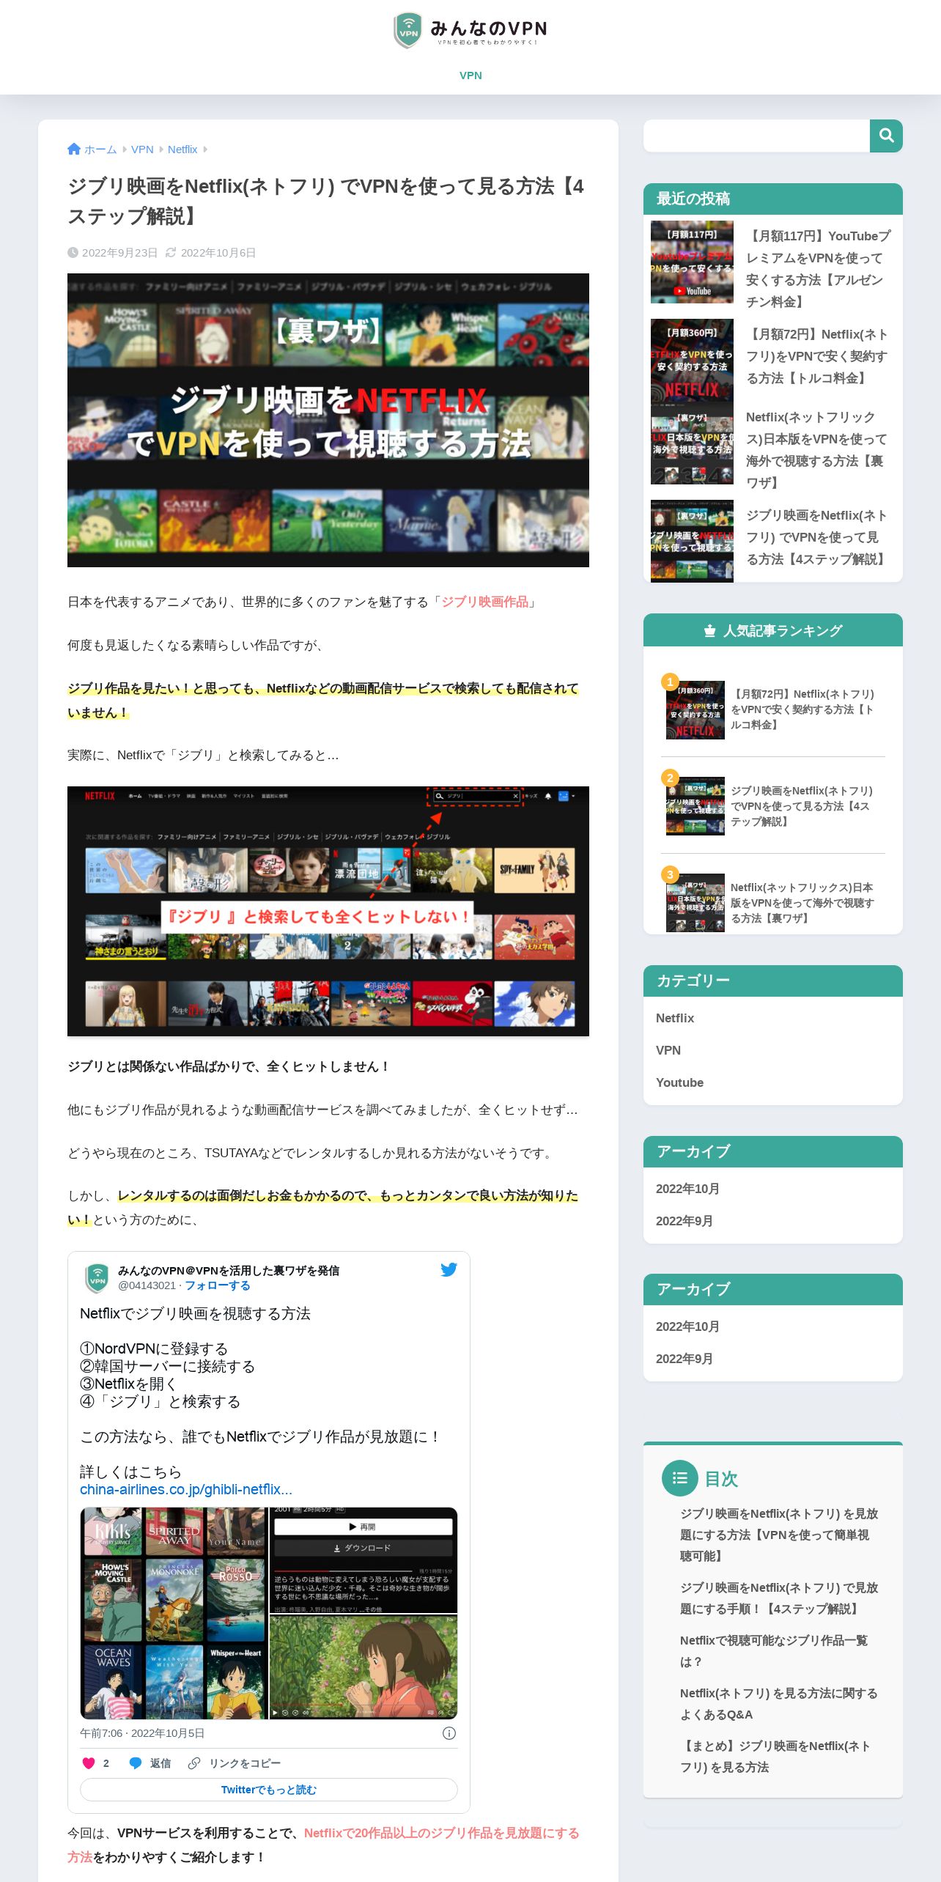Jump to ジブリ映画をNetflixを見放題にする方法 section
The height and width of the screenshot is (1882, 941).
(779, 1535)
